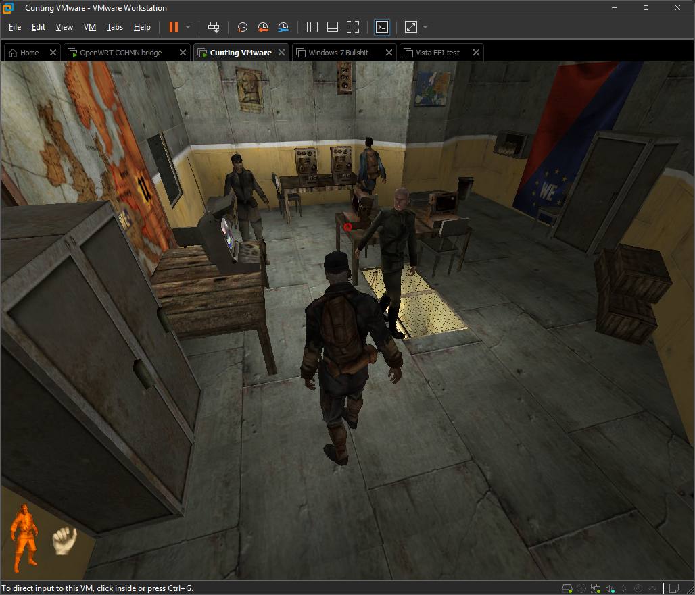Open the snapshot manager

tap(283, 27)
